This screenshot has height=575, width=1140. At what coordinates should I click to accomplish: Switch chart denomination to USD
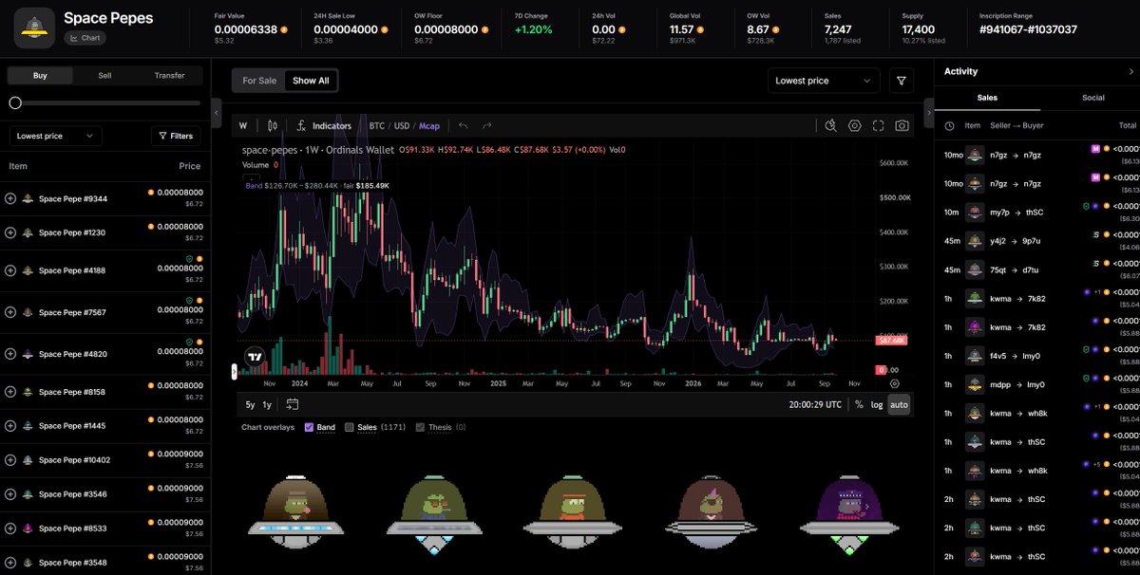(x=402, y=125)
